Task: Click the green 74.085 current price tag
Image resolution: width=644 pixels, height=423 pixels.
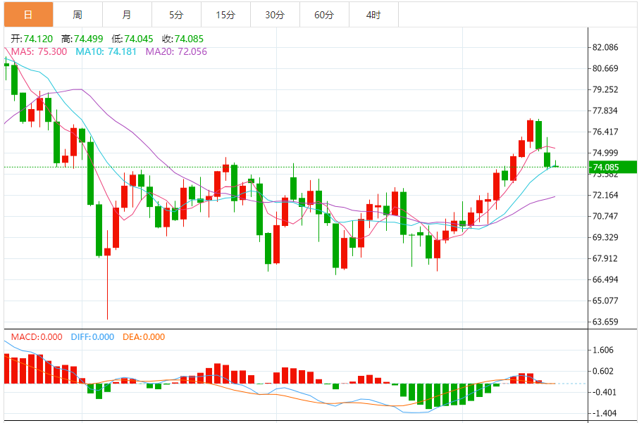Action: (x=613, y=167)
